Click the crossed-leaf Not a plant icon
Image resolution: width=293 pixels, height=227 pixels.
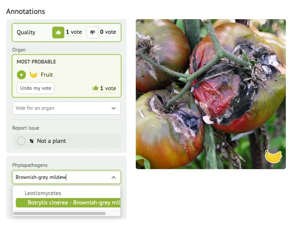click(32, 141)
